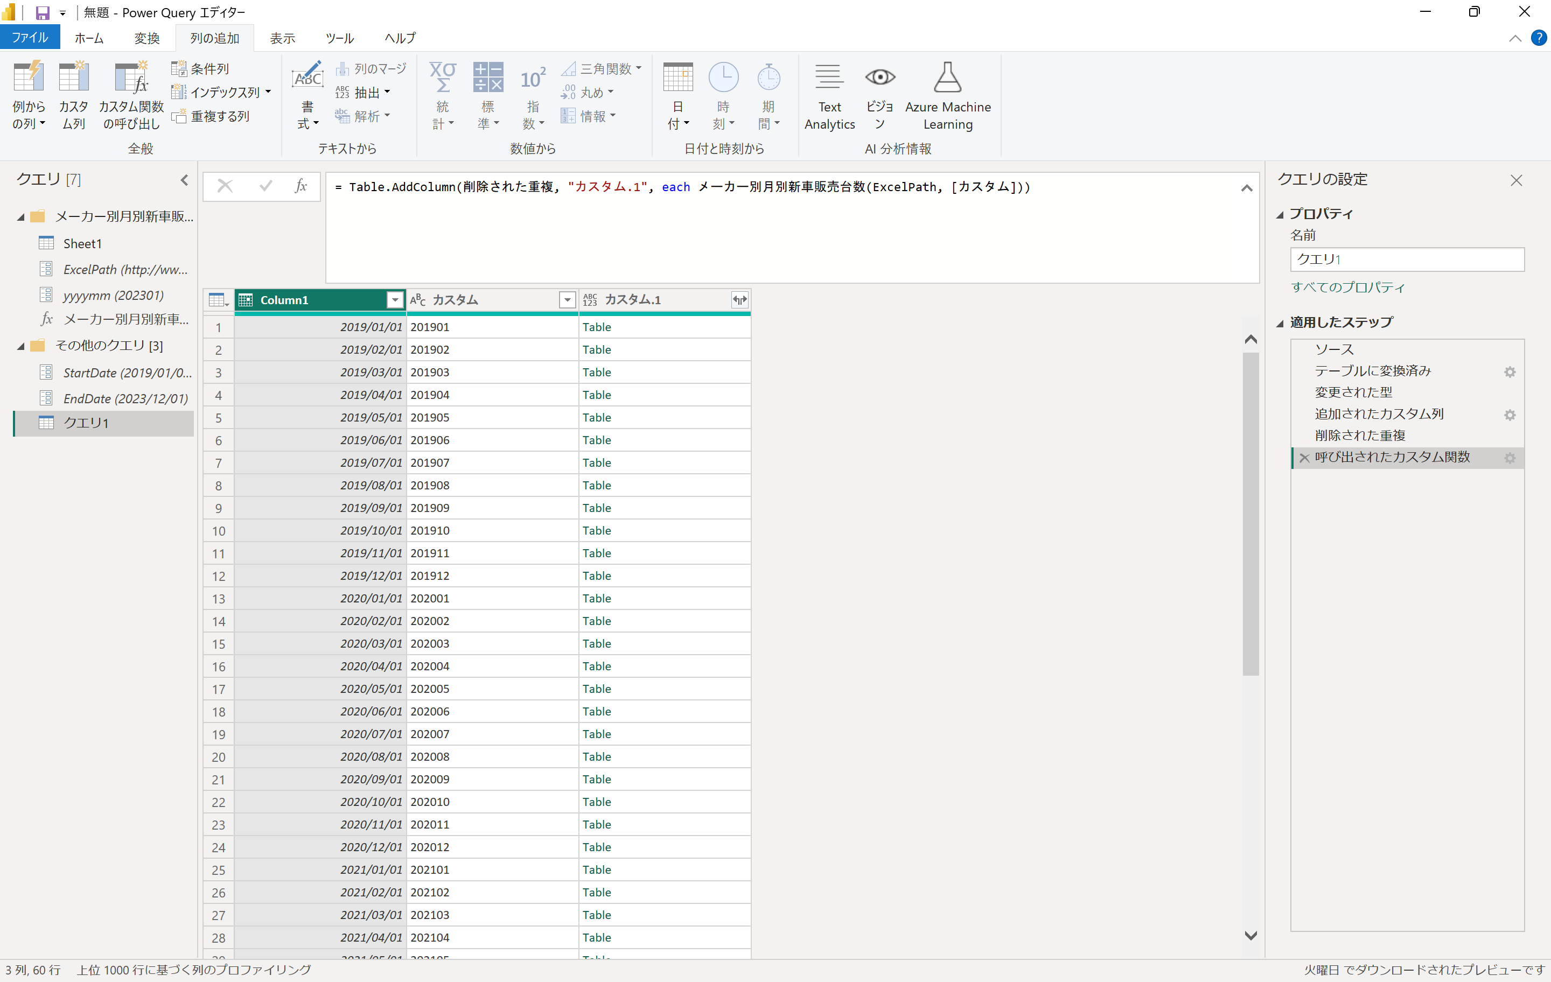Expand the カスタム.1 column icon
Screen dimensions: 1551x982
point(739,299)
